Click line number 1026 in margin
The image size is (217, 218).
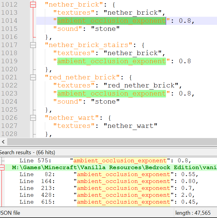pyautogui.click(x=10, y=118)
